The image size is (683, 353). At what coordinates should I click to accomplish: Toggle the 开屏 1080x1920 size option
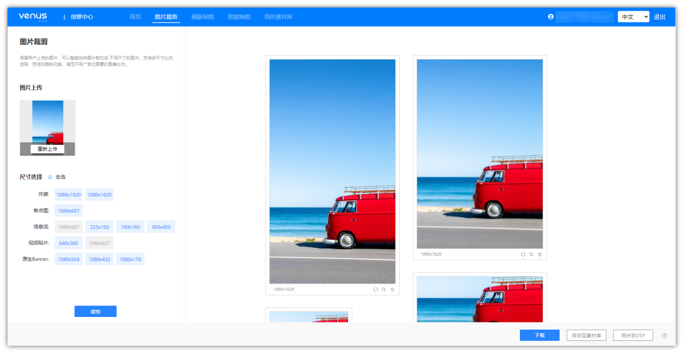pyautogui.click(x=68, y=195)
